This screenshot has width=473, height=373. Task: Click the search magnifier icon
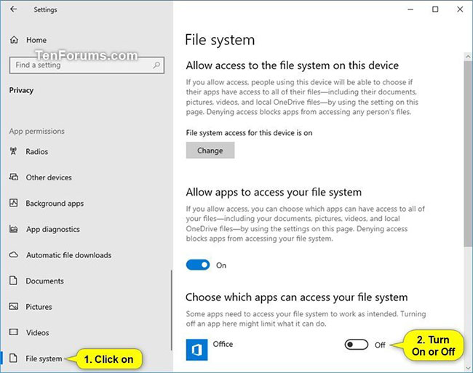tap(156, 65)
